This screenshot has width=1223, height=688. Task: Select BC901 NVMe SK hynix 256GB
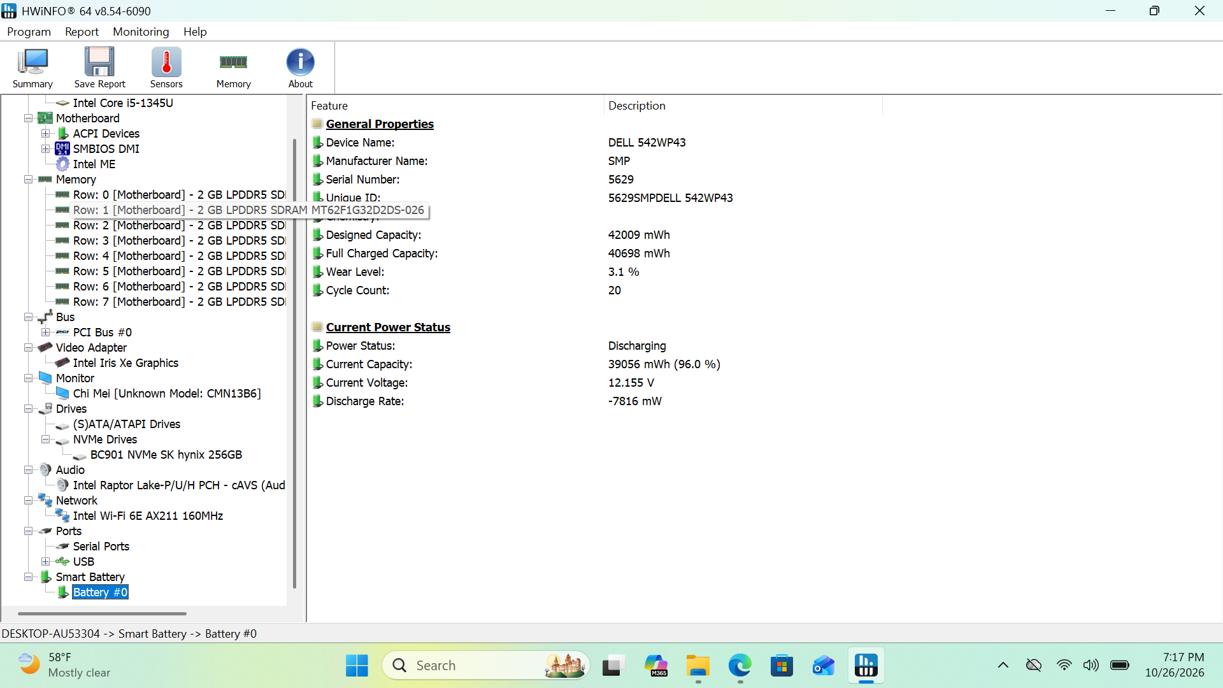point(166,455)
